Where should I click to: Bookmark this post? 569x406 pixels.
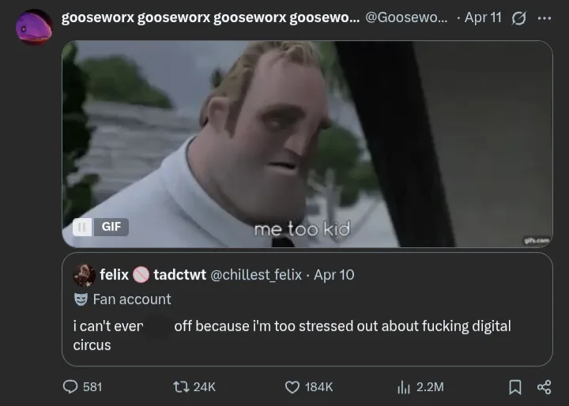[515, 387]
